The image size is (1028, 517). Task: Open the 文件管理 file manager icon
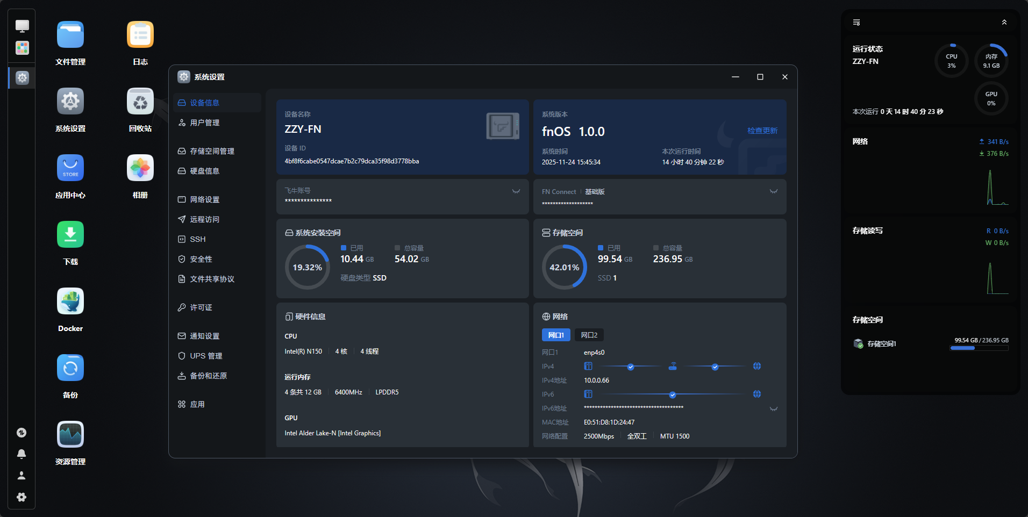pyautogui.click(x=70, y=35)
